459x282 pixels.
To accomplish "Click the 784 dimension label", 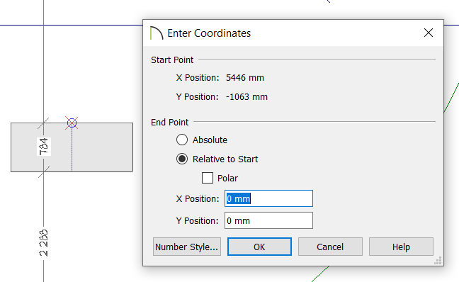I will [44, 147].
